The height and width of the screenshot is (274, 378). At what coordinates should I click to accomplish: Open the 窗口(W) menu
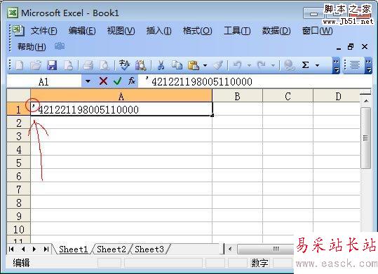pos(317,31)
